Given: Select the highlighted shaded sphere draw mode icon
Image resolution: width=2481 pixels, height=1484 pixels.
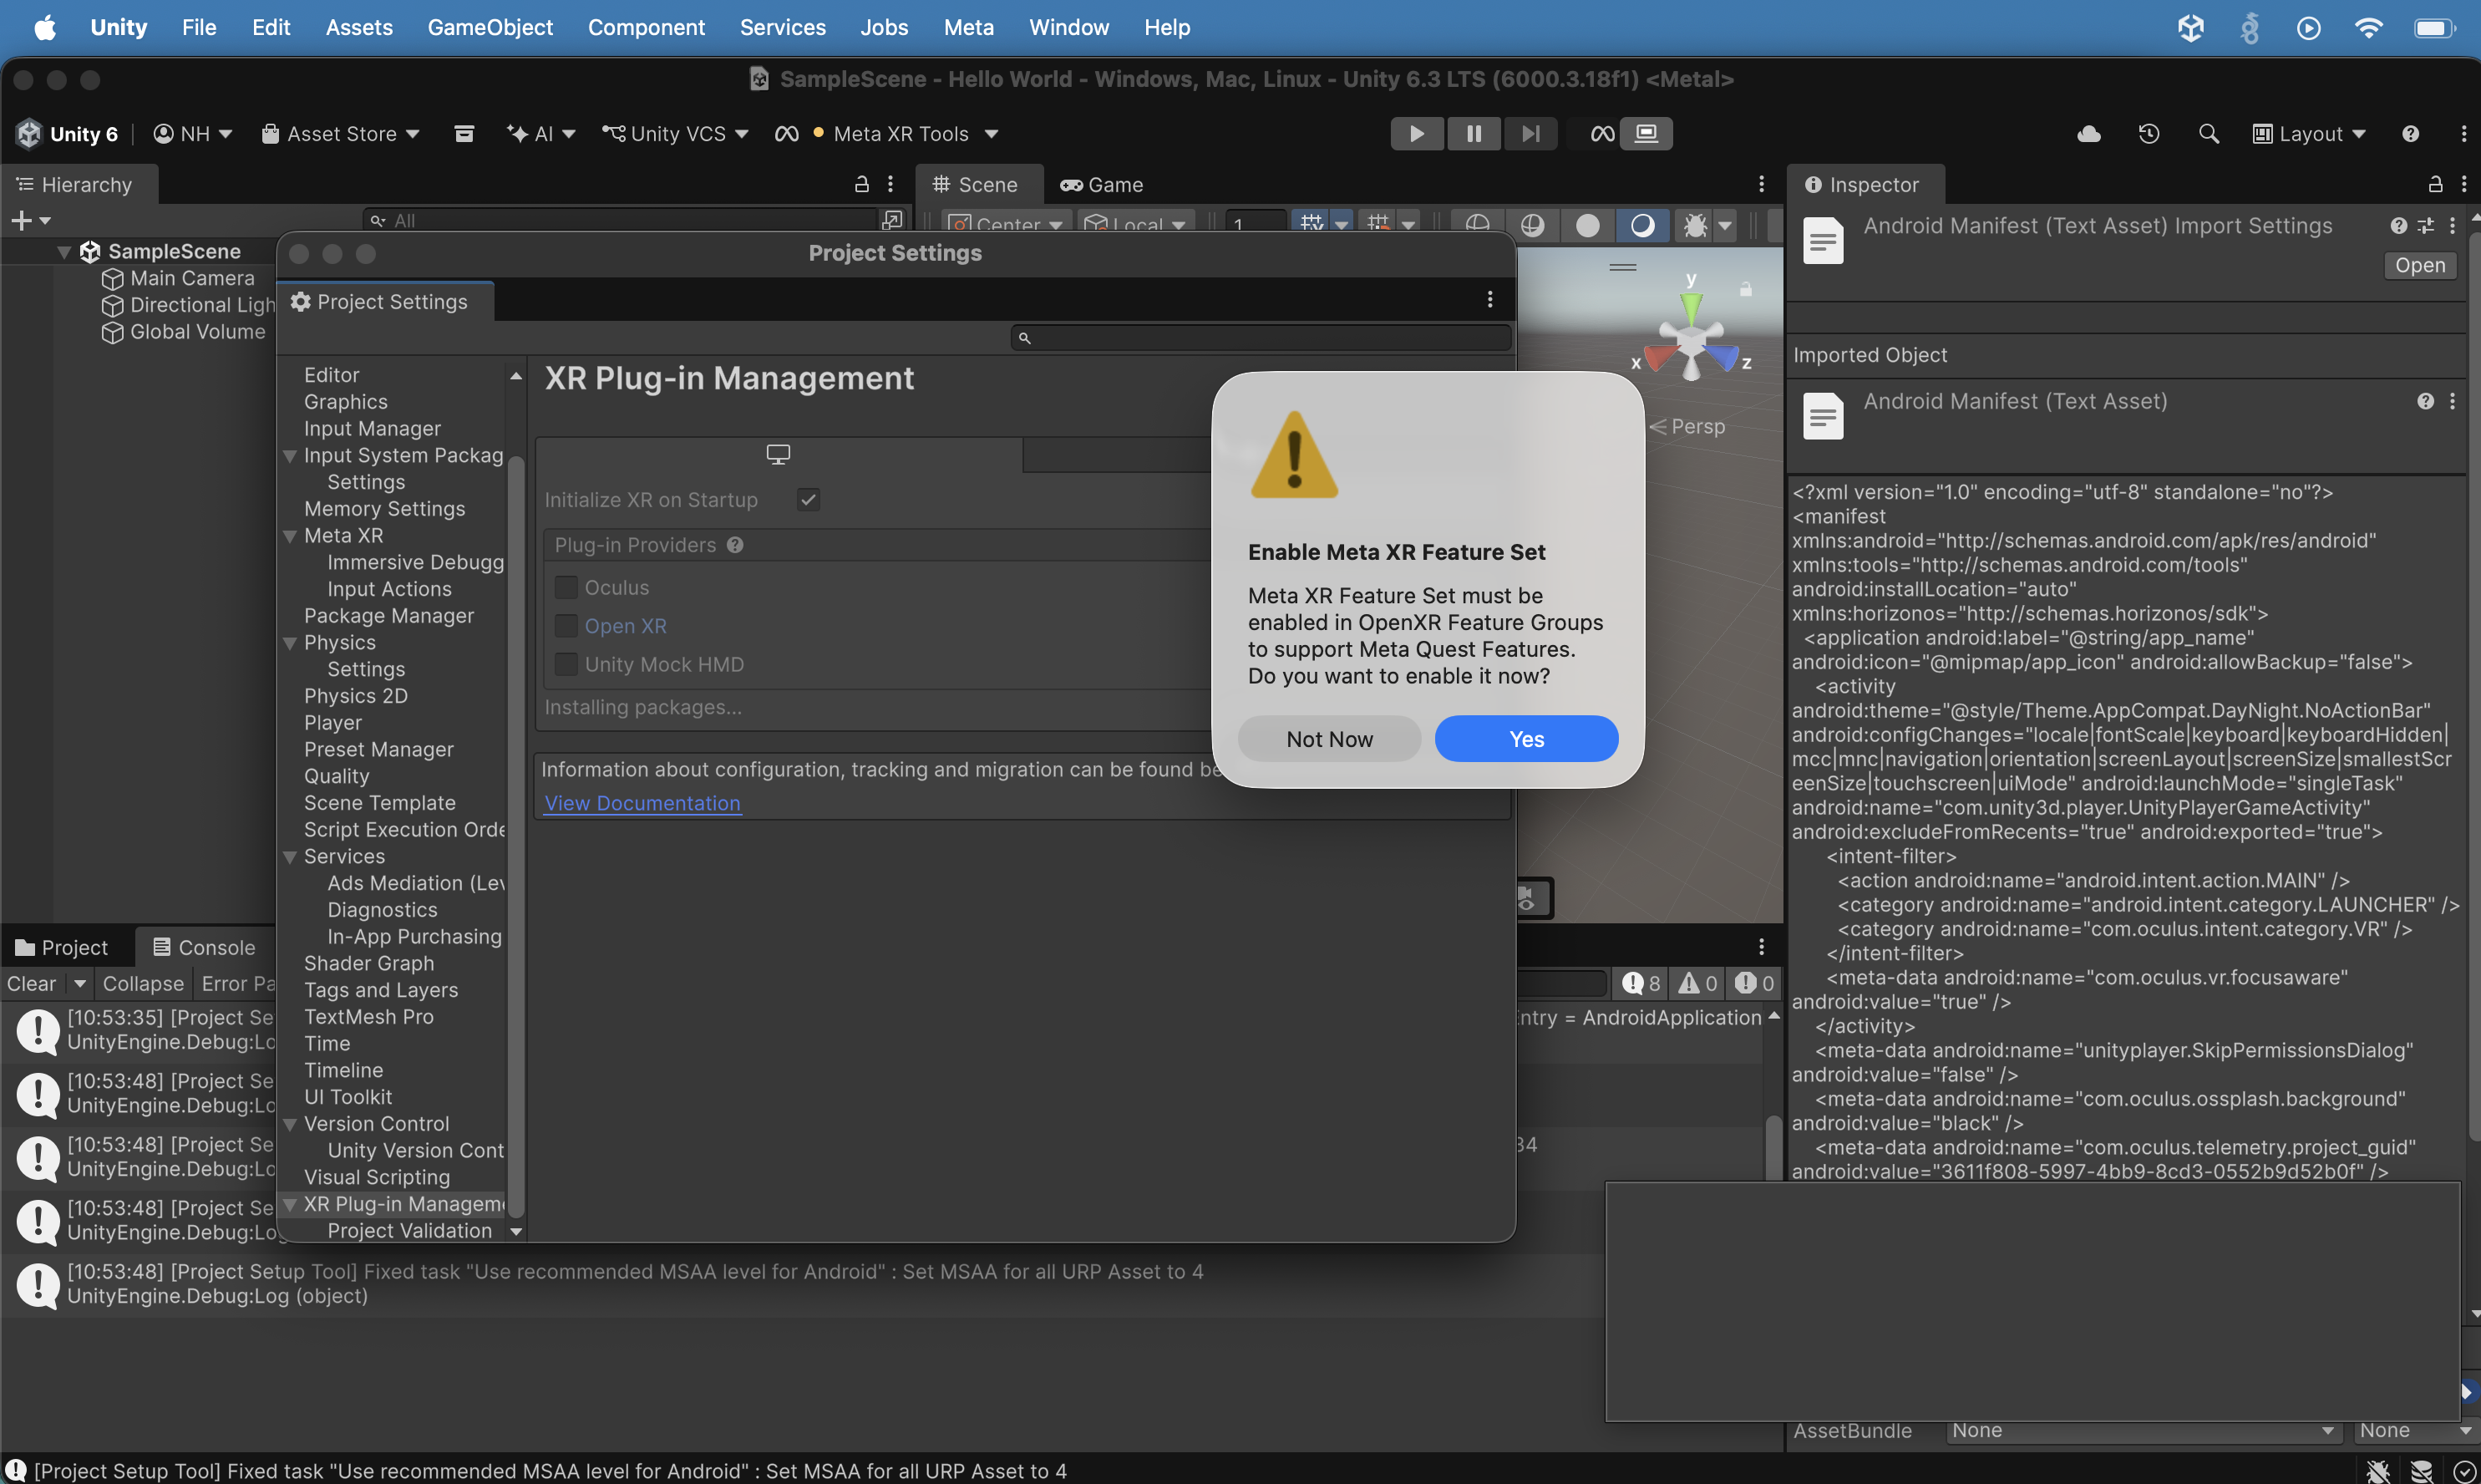Looking at the screenshot, I should coord(1641,225).
